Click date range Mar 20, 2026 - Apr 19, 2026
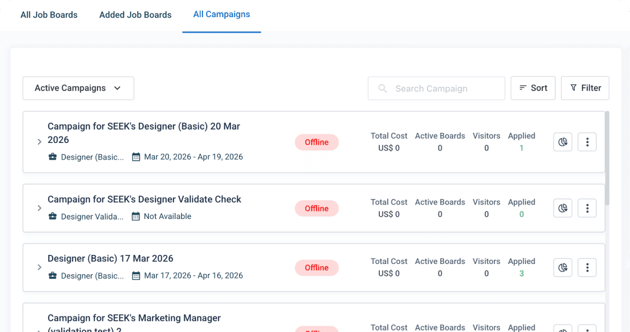 (x=193, y=157)
